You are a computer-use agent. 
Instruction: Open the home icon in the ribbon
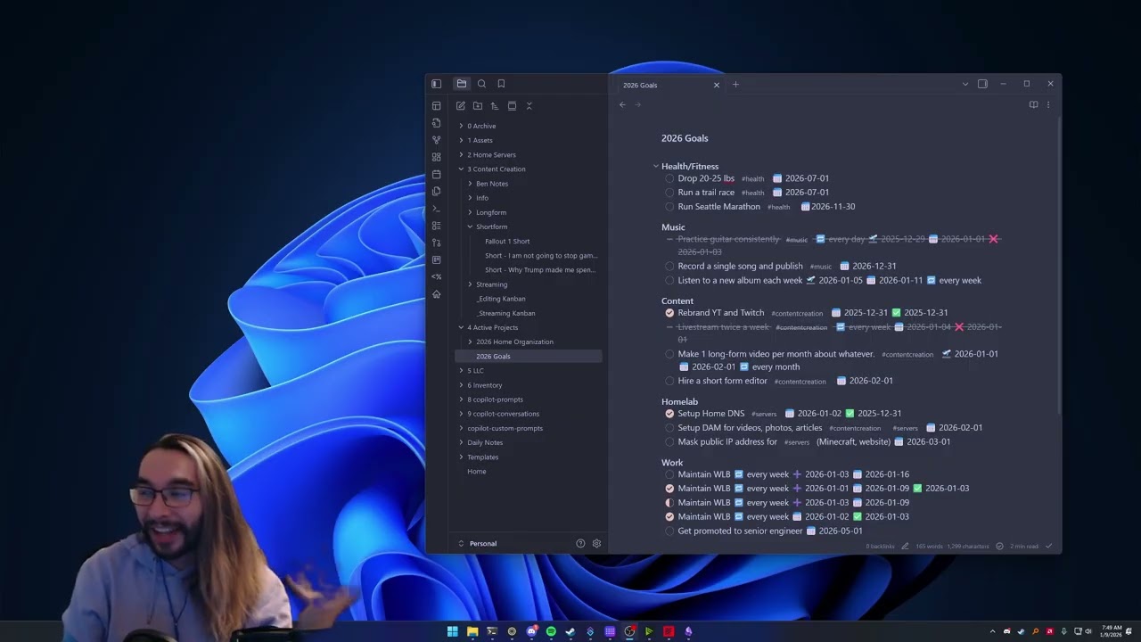click(436, 294)
